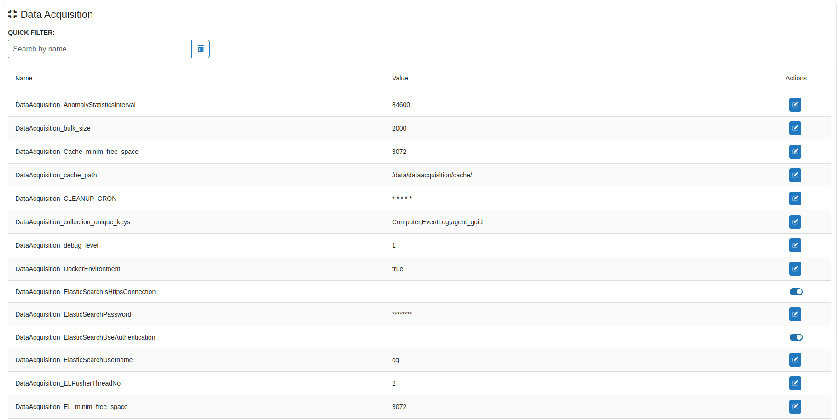Viewport: 838px width, 420px height.
Task: Click the Actions column header
Action: (x=796, y=78)
